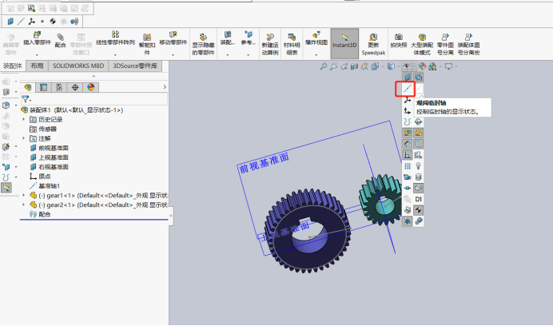Select the DisplayManager color ball tab
553x326 pixels.
(90, 87)
